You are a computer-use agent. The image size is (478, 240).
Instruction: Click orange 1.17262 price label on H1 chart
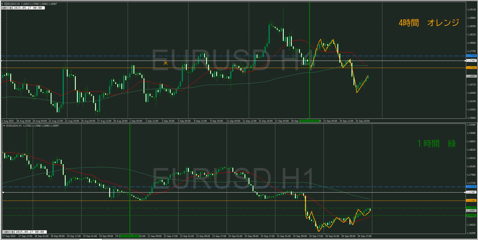[x=471, y=200]
